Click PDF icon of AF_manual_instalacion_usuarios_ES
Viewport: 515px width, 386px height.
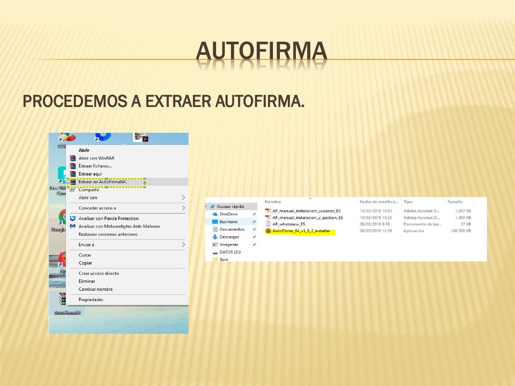pyautogui.click(x=268, y=211)
